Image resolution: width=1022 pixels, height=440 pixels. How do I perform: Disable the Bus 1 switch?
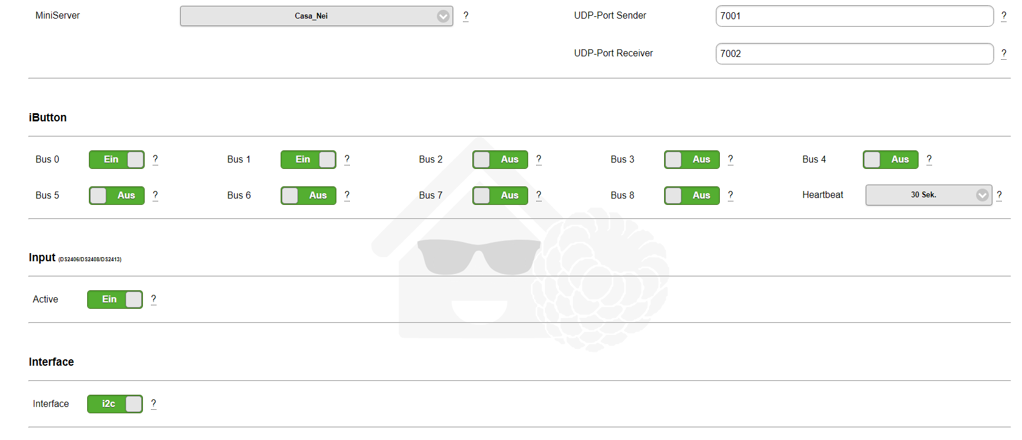[309, 160]
